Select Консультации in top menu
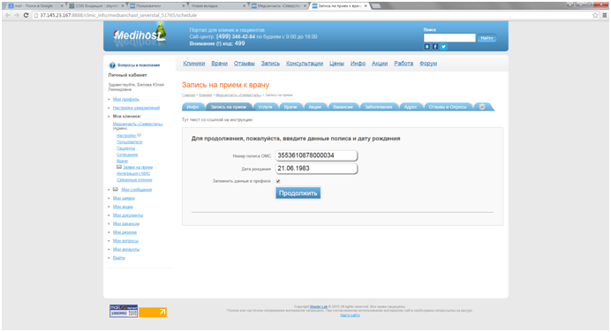This screenshot has height=332, width=611. pos(305,64)
